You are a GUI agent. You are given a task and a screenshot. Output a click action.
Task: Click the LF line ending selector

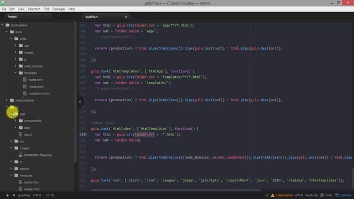pyautogui.click(x=267, y=195)
